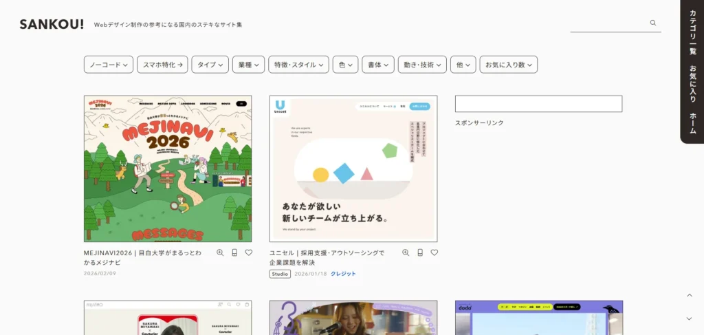Open the dodo site thumbnail

[x=539, y=318]
